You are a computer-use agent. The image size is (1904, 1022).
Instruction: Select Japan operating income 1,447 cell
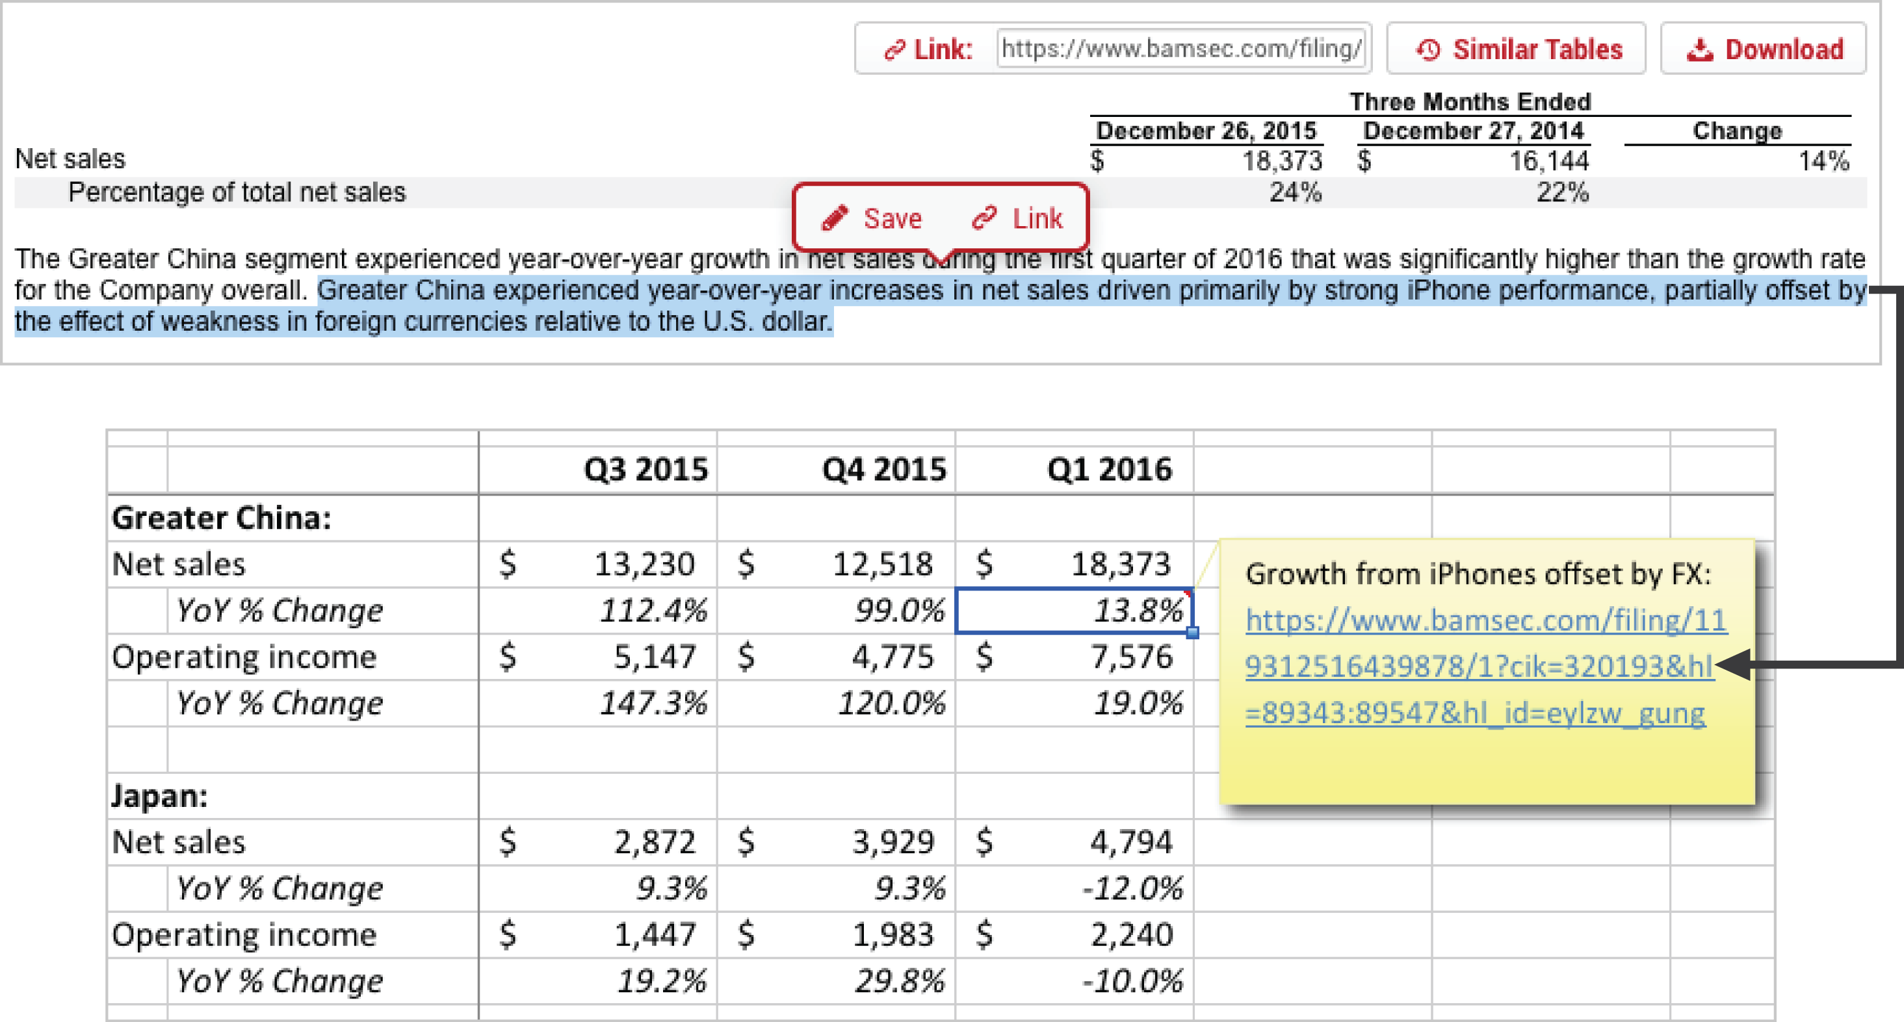(x=598, y=935)
